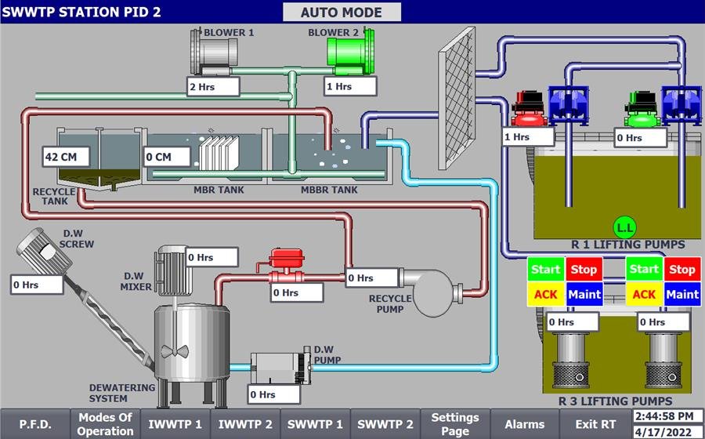Select the red recycle line valve
705x439 pixels.
coord(286,267)
